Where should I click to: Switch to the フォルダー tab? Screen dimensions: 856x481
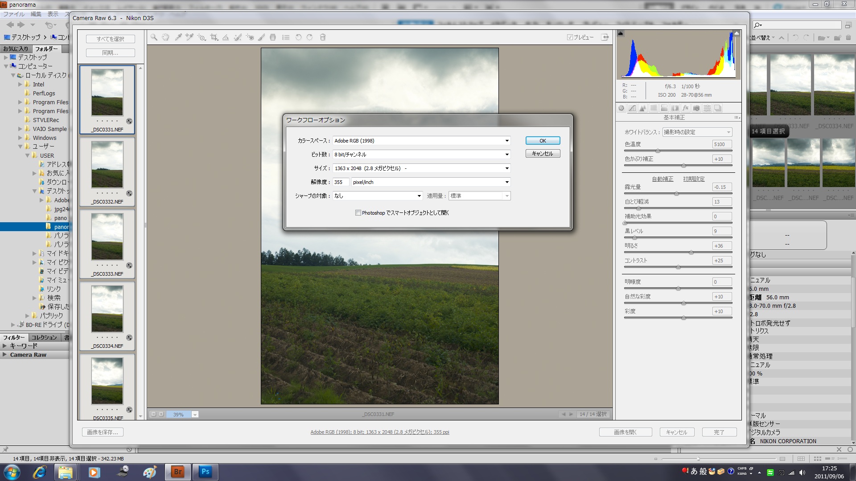pos(46,49)
